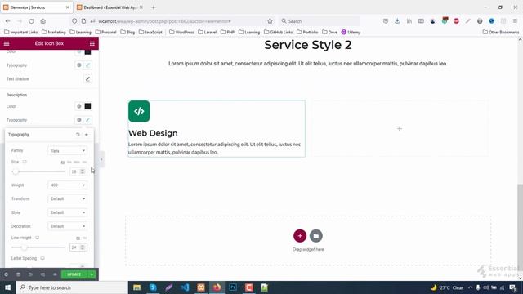Viewport: 523px width, 294px height.
Task: Preview changes with eye icon
Action: [x=55, y=274]
